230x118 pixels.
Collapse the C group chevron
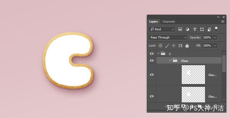158,53
